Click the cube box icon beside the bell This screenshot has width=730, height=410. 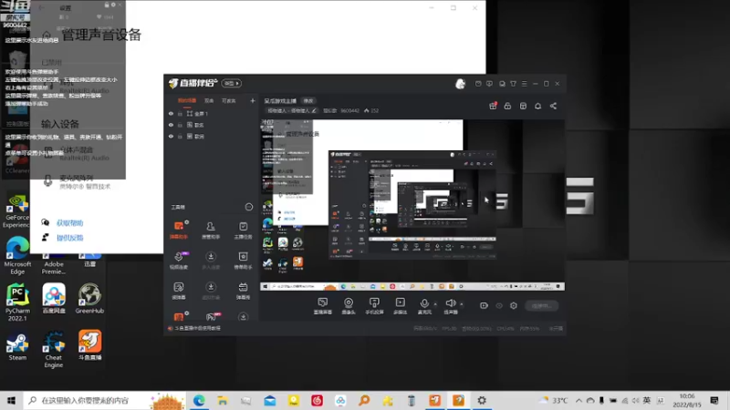523,106
